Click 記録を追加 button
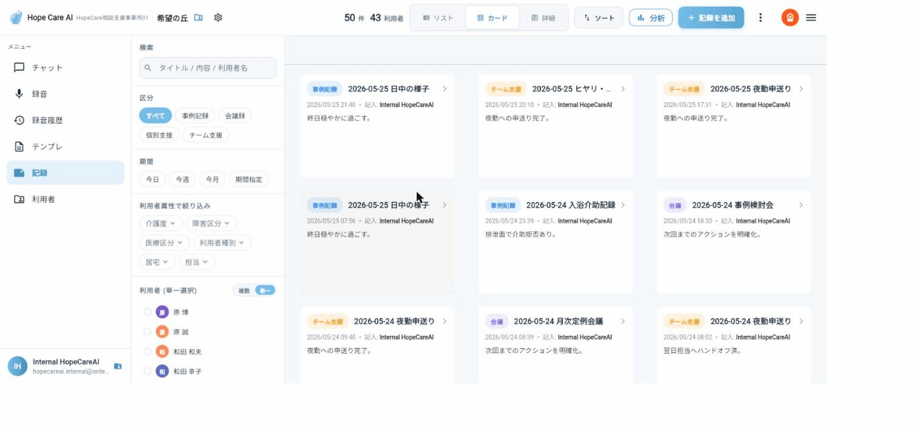The image size is (918, 426). [x=711, y=18]
